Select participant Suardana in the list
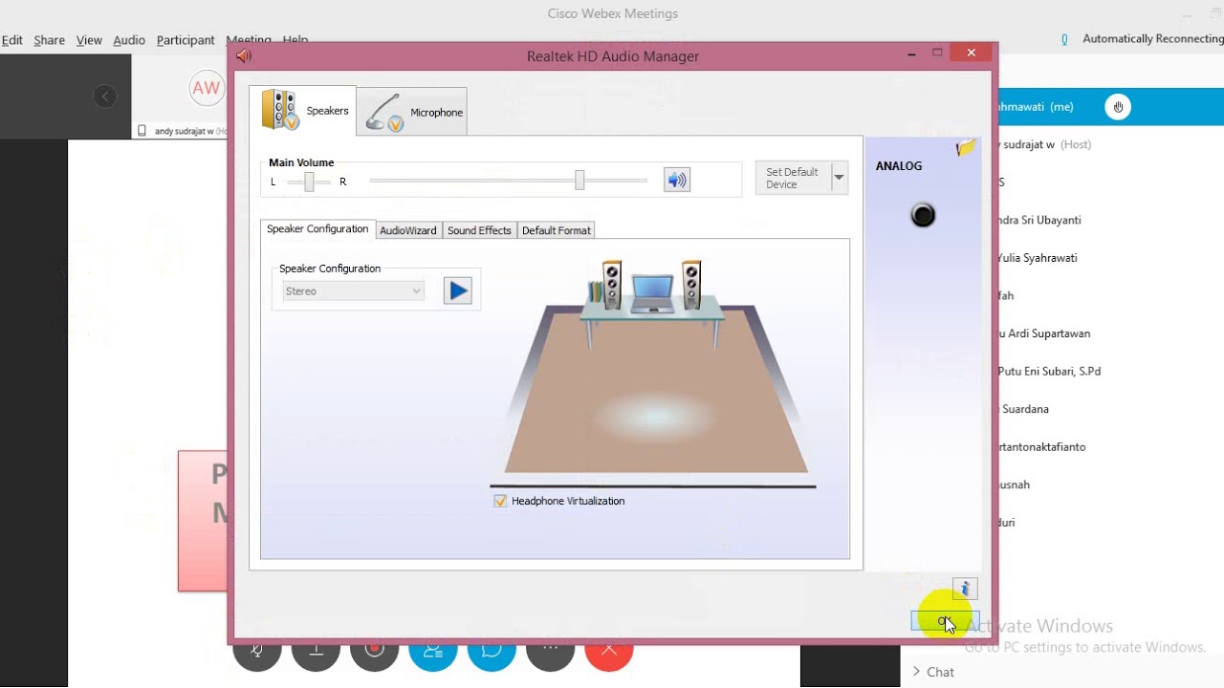The image size is (1224, 688). (1023, 409)
